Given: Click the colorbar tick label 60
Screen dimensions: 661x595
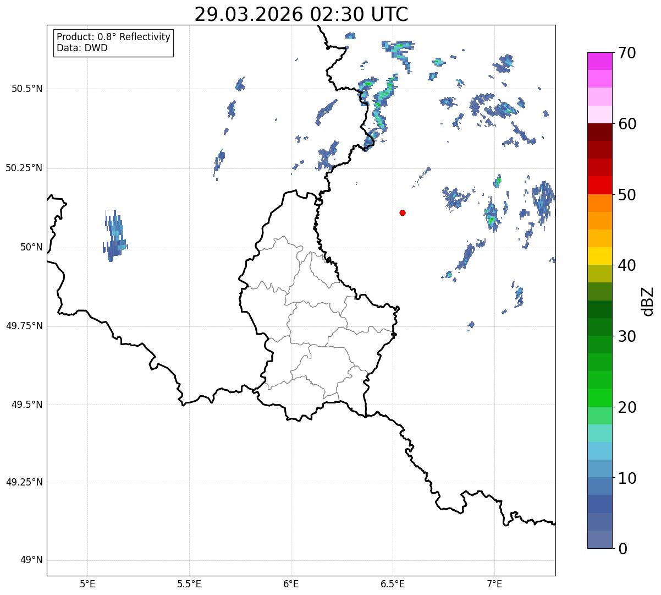Looking at the screenshot, I should (627, 124).
